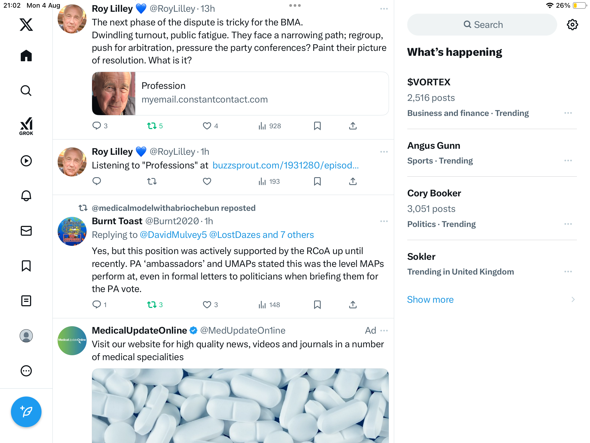Open the buzzsprout.com episode link
This screenshot has width=590, height=443.
(x=285, y=165)
